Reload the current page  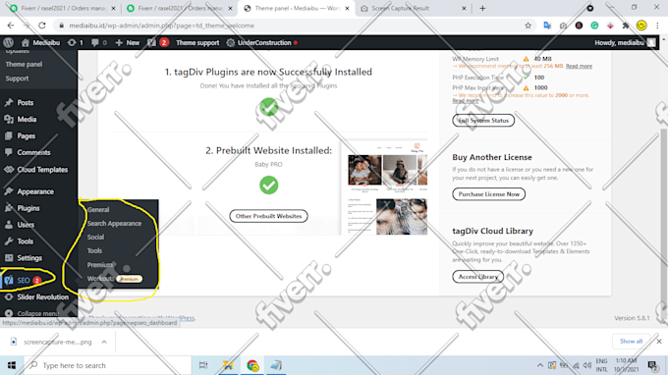(x=41, y=26)
